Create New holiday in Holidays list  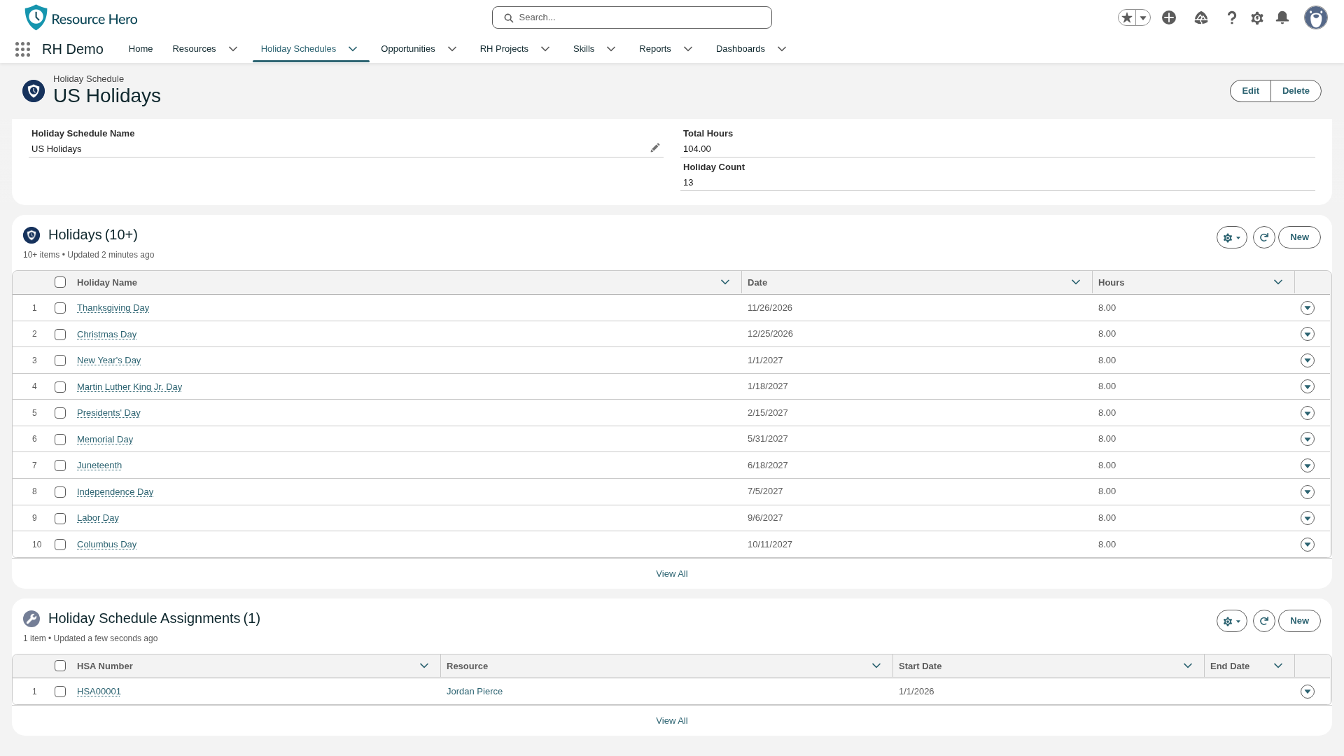[1299, 237]
